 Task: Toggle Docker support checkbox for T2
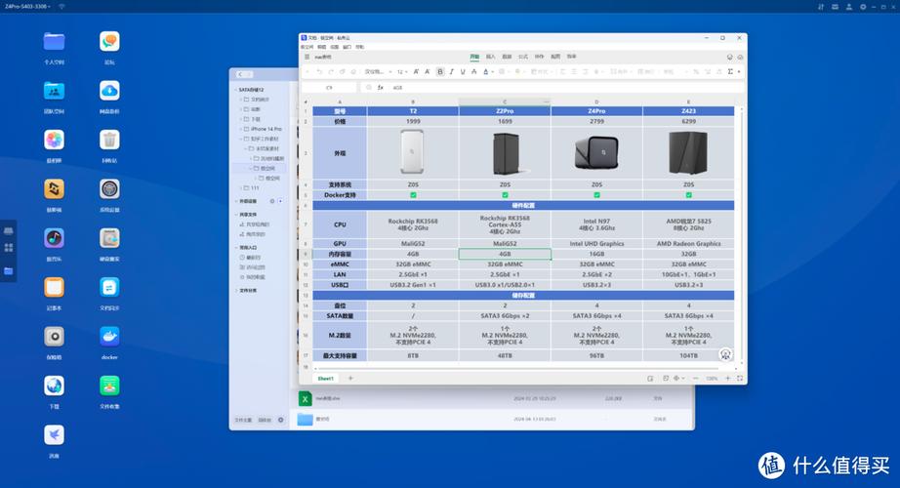click(x=413, y=195)
